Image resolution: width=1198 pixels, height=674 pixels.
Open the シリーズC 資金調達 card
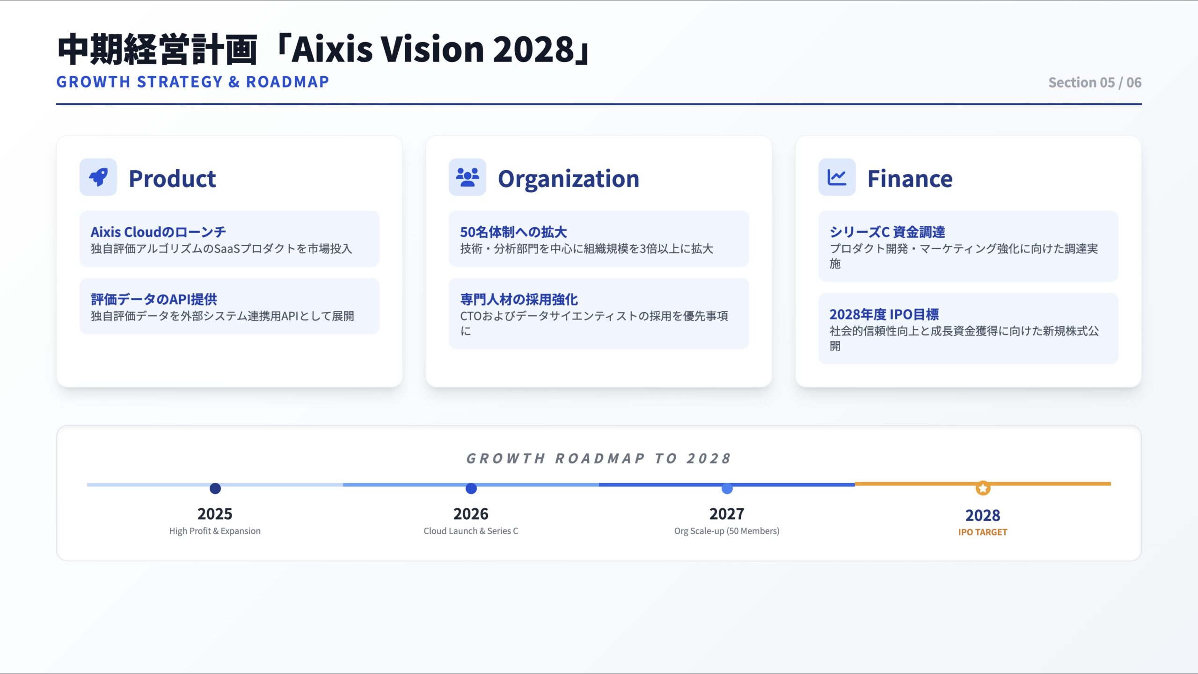pyautogui.click(x=968, y=246)
